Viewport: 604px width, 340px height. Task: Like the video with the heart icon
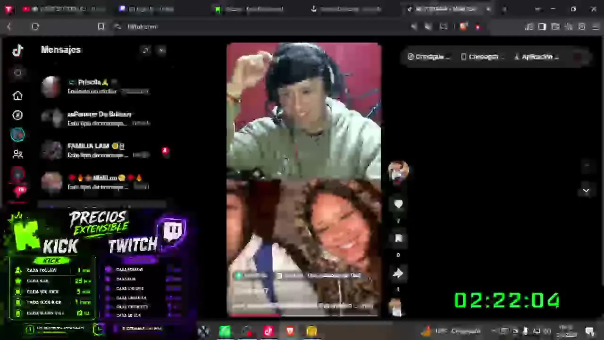(x=398, y=204)
